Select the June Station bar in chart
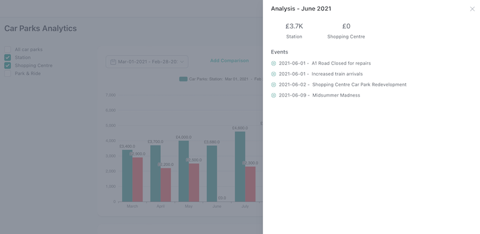 pos(212,173)
